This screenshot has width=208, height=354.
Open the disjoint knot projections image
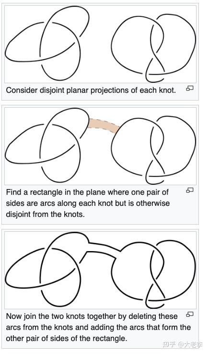click(100, 44)
